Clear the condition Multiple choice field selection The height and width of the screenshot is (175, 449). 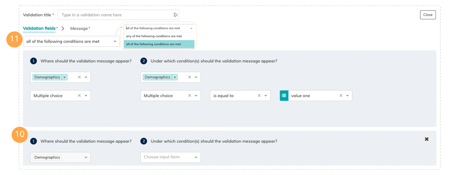(189, 96)
